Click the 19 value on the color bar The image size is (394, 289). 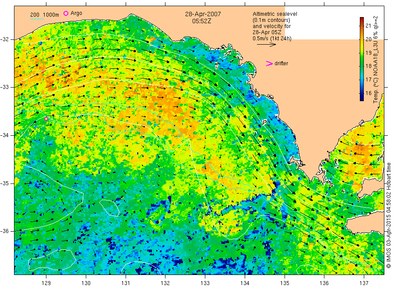(x=368, y=53)
